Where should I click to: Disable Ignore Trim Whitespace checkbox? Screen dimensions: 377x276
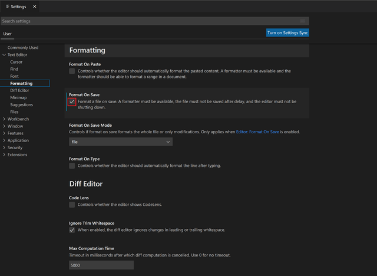pos(72,230)
